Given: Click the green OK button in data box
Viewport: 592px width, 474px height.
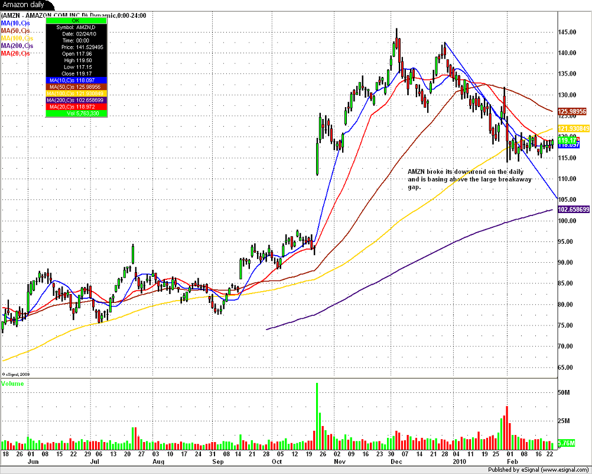Looking at the screenshot, I should (x=76, y=21).
